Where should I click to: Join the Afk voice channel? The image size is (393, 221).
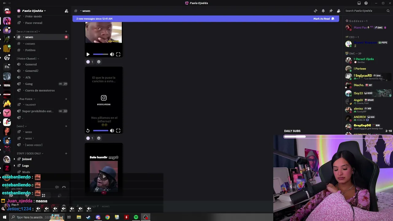(x=42, y=77)
